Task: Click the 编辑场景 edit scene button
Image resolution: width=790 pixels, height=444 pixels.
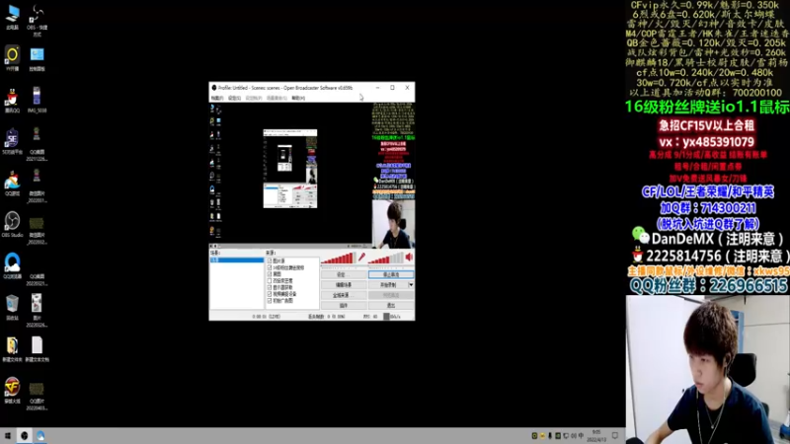Action: pos(344,285)
